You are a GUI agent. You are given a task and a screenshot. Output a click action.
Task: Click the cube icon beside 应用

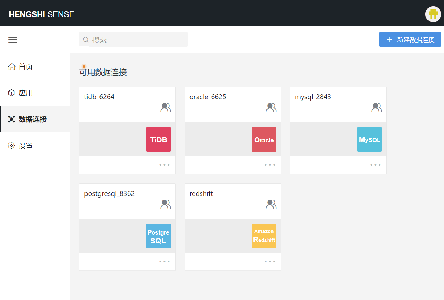tap(12, 93)
